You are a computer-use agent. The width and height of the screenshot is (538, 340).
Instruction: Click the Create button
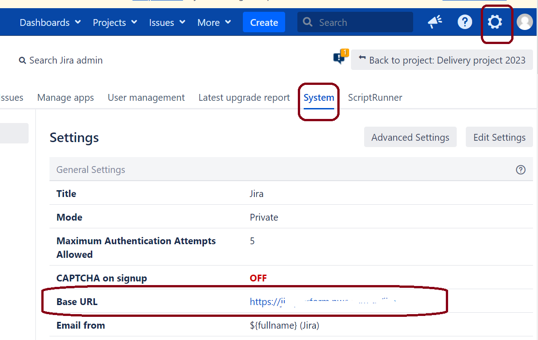point(264,22)
